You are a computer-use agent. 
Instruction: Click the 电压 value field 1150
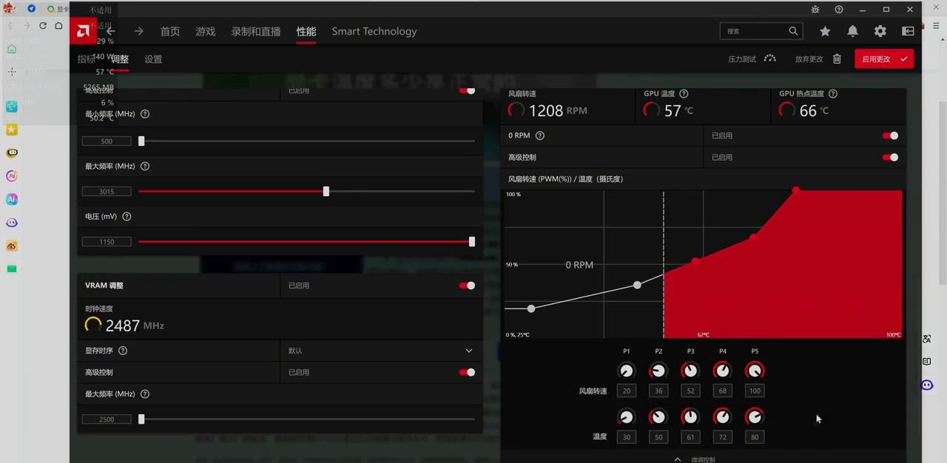(x=107, y=242)
